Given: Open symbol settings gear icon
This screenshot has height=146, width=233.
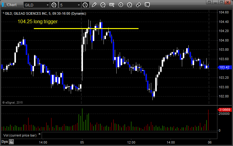Looking at the screenshot, I should pyautogui.click(x=54, y=5).
